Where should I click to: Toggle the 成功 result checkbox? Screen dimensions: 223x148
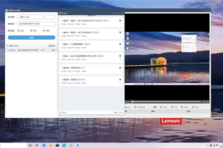18,31
